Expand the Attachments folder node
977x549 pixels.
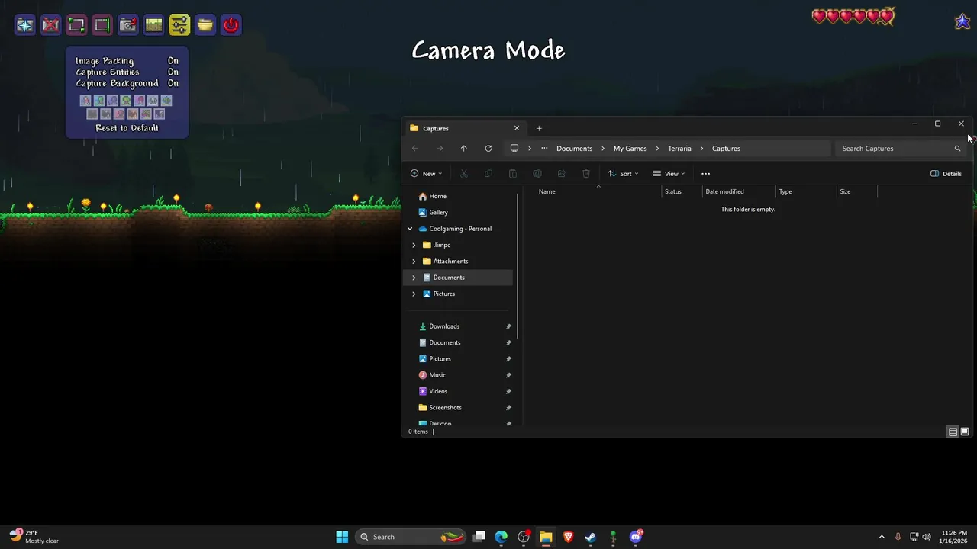point(414,261)
